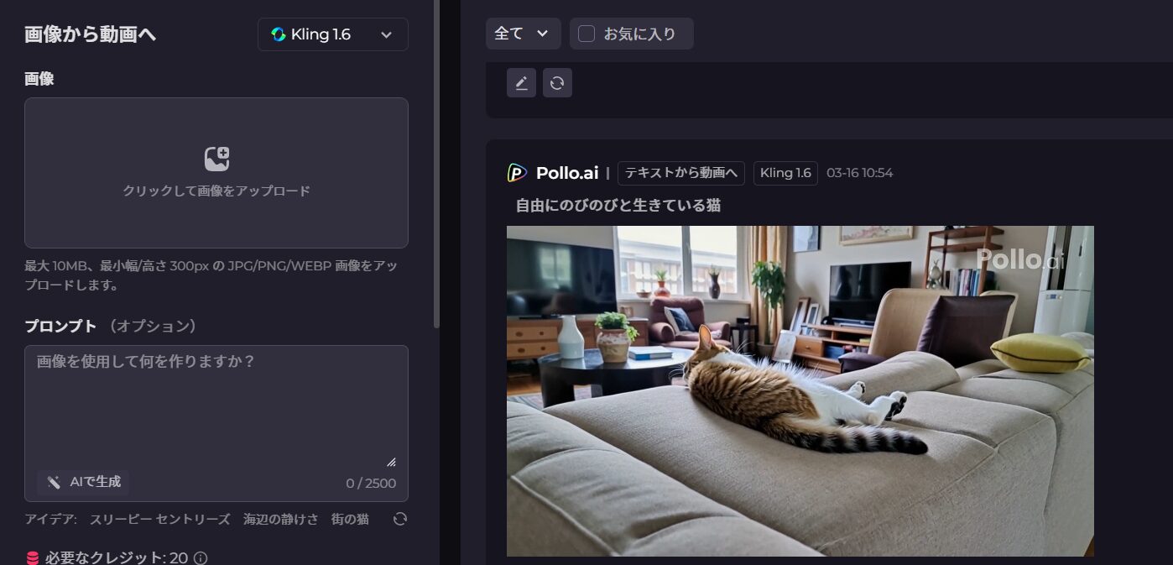Click the magic wand AIで生成 icon
This screenshot has height=565, width=1173.
tap(54, 482)
